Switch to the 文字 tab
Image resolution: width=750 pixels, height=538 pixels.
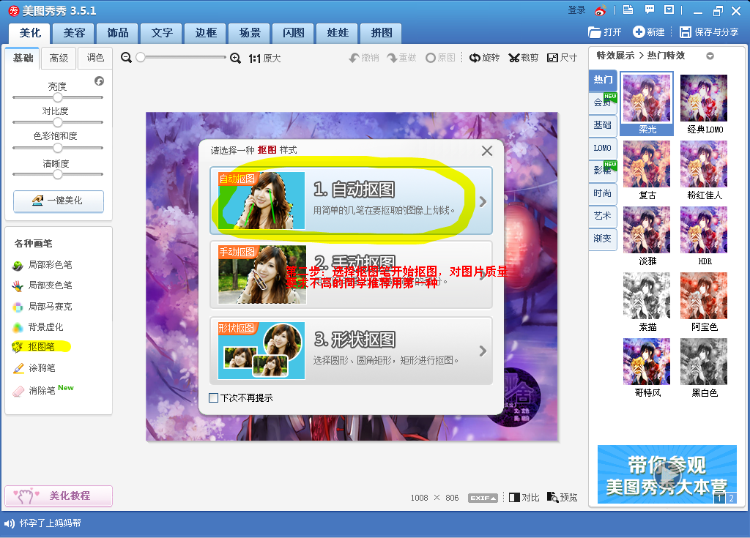coord(162,32)
